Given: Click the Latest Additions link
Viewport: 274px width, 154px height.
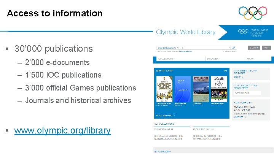Looking at the screenshot, I should [165, 116].
